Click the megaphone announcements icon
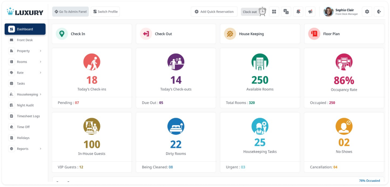390x187 pixels. 310,12
